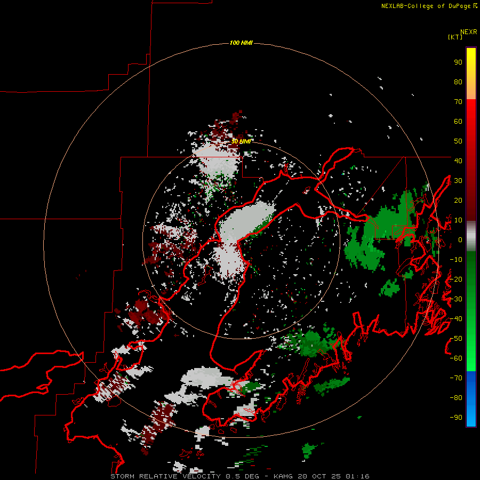The width and height of the screenshot is (480, 480).
Task: Click the 10 value on velocity scale
Action: pos(458,220)
